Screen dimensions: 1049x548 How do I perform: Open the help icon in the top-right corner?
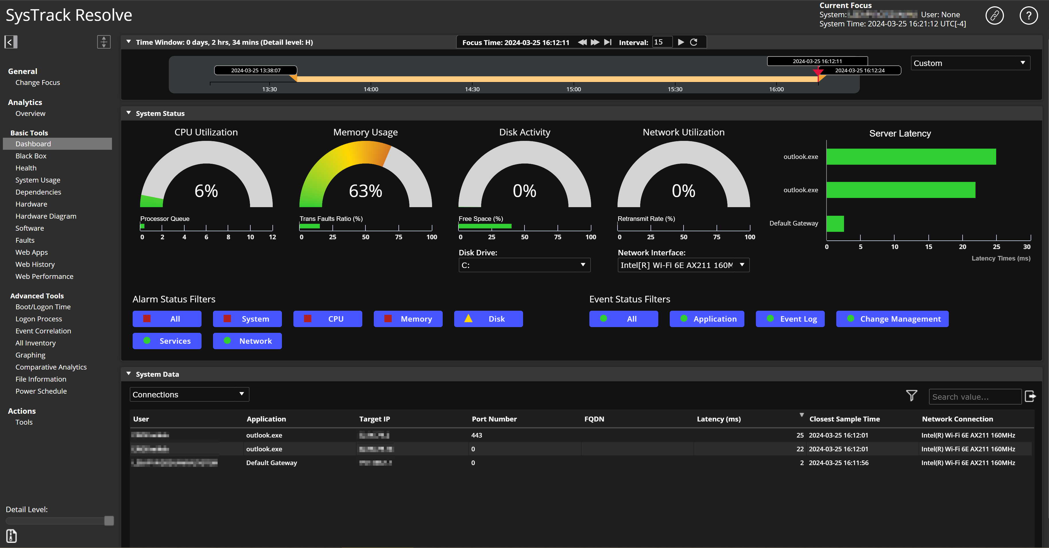coord(1028,15)
